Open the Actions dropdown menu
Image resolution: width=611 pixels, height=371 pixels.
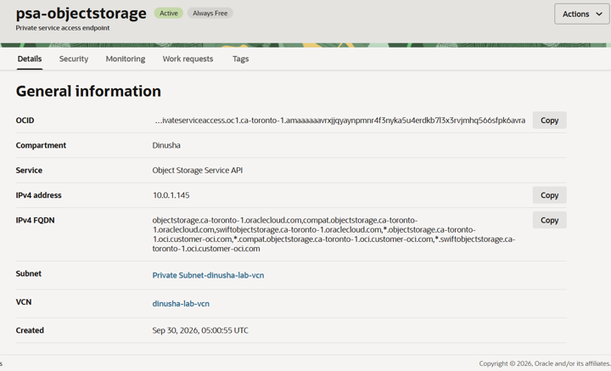pyautogui.click(x=582, y=14)
